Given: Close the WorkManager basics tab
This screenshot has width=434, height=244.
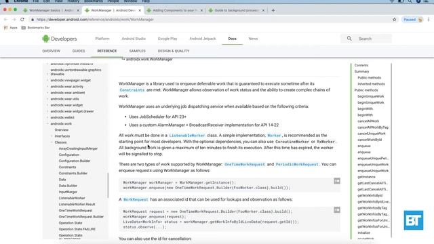Looking at the screenshot, I should pos(78,10).
